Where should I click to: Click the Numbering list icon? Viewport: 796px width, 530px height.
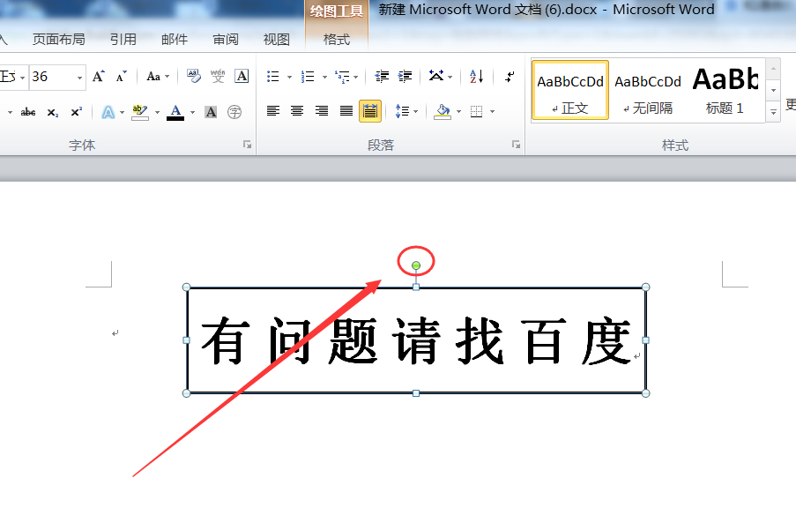307,77
